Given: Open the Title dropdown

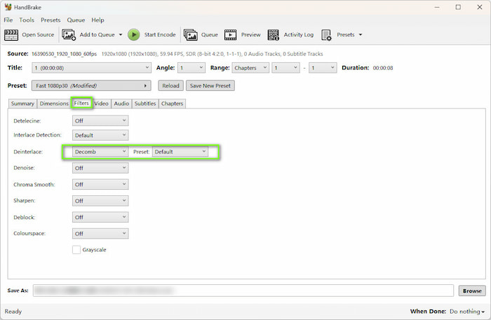Looking at the screenshot, I should click(x=91, y=68).
